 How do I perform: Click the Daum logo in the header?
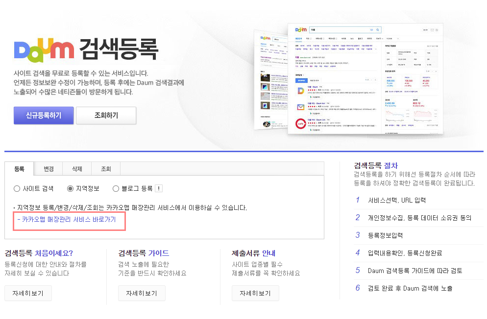coord(44,49)
